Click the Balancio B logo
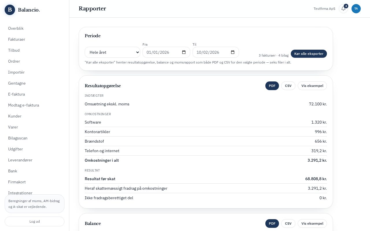 [10, 10]
